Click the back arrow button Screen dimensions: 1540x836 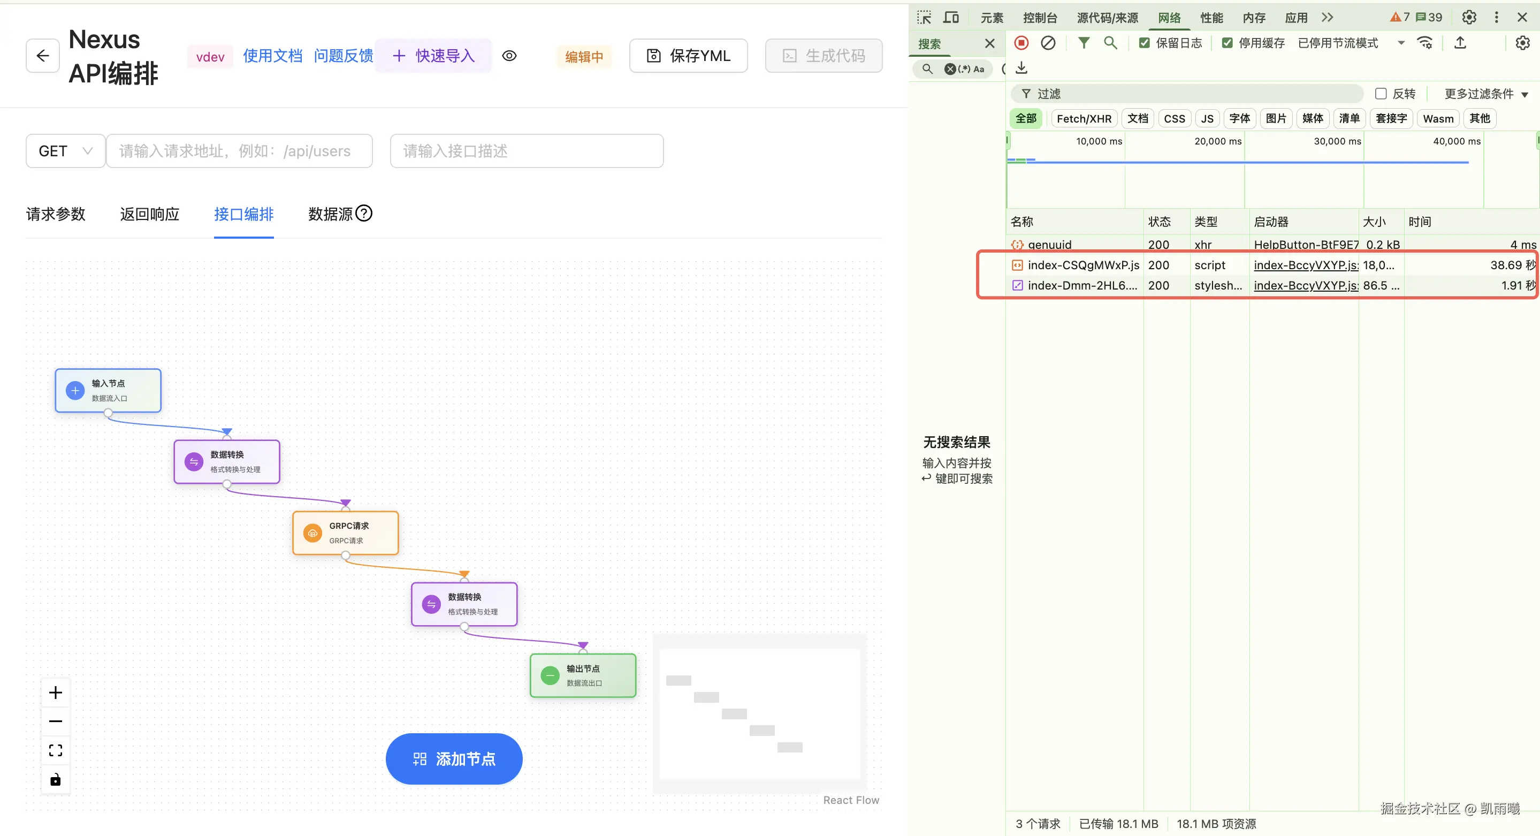(42, 56)
